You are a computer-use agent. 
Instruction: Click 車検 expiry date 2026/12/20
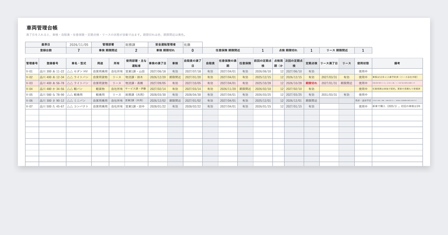pos(158,77)
